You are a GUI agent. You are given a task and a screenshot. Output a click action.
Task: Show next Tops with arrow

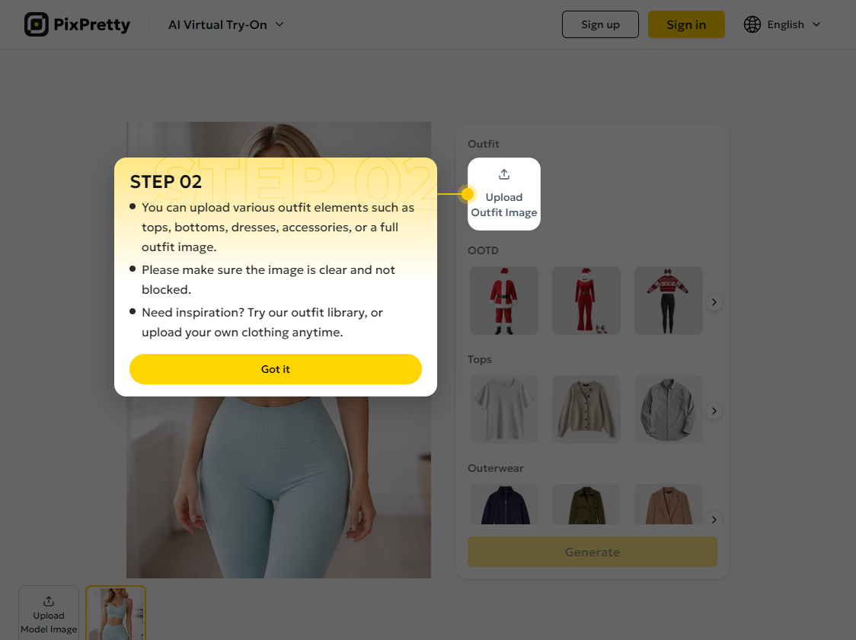pyautogui.click(x=714, y=410)
